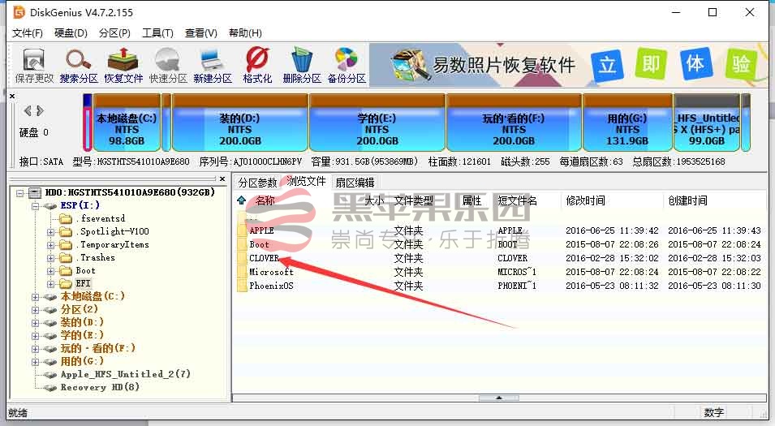The image size is (775, 426).
Task: Select the 学的(E:) partition block
Action: point(377,123)
